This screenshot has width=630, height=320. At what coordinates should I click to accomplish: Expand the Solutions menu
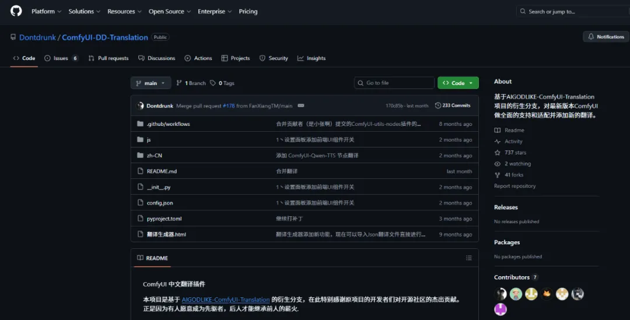click(85, 11)
